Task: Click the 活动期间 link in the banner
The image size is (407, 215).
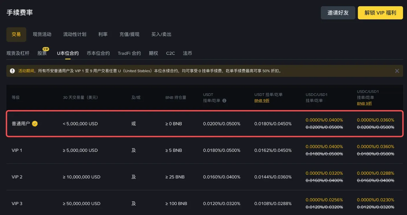Action: 26,71
